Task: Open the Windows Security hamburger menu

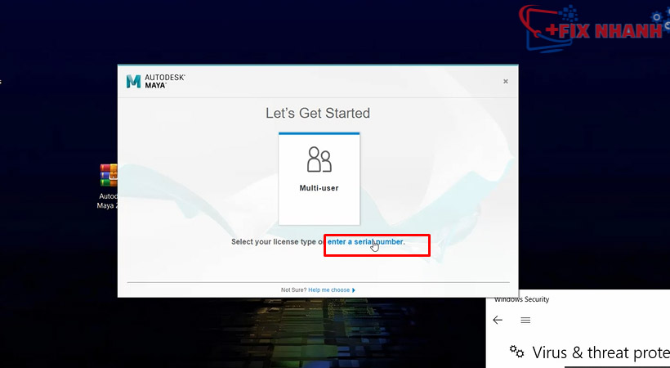Action: [x=525, y=320]
